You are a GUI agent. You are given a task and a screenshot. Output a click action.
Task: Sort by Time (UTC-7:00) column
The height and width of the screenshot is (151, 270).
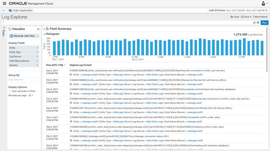coord(56,65)
